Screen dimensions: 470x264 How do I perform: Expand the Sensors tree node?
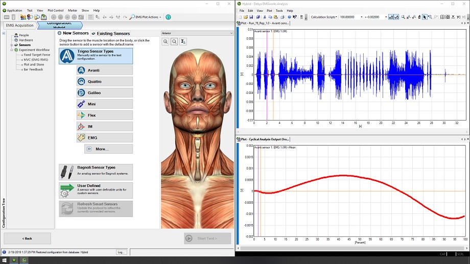point(11,45)
